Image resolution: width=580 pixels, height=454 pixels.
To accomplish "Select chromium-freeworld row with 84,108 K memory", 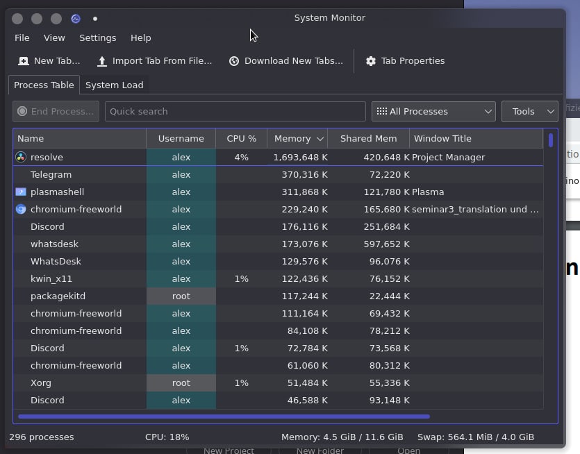I will 278,331.
